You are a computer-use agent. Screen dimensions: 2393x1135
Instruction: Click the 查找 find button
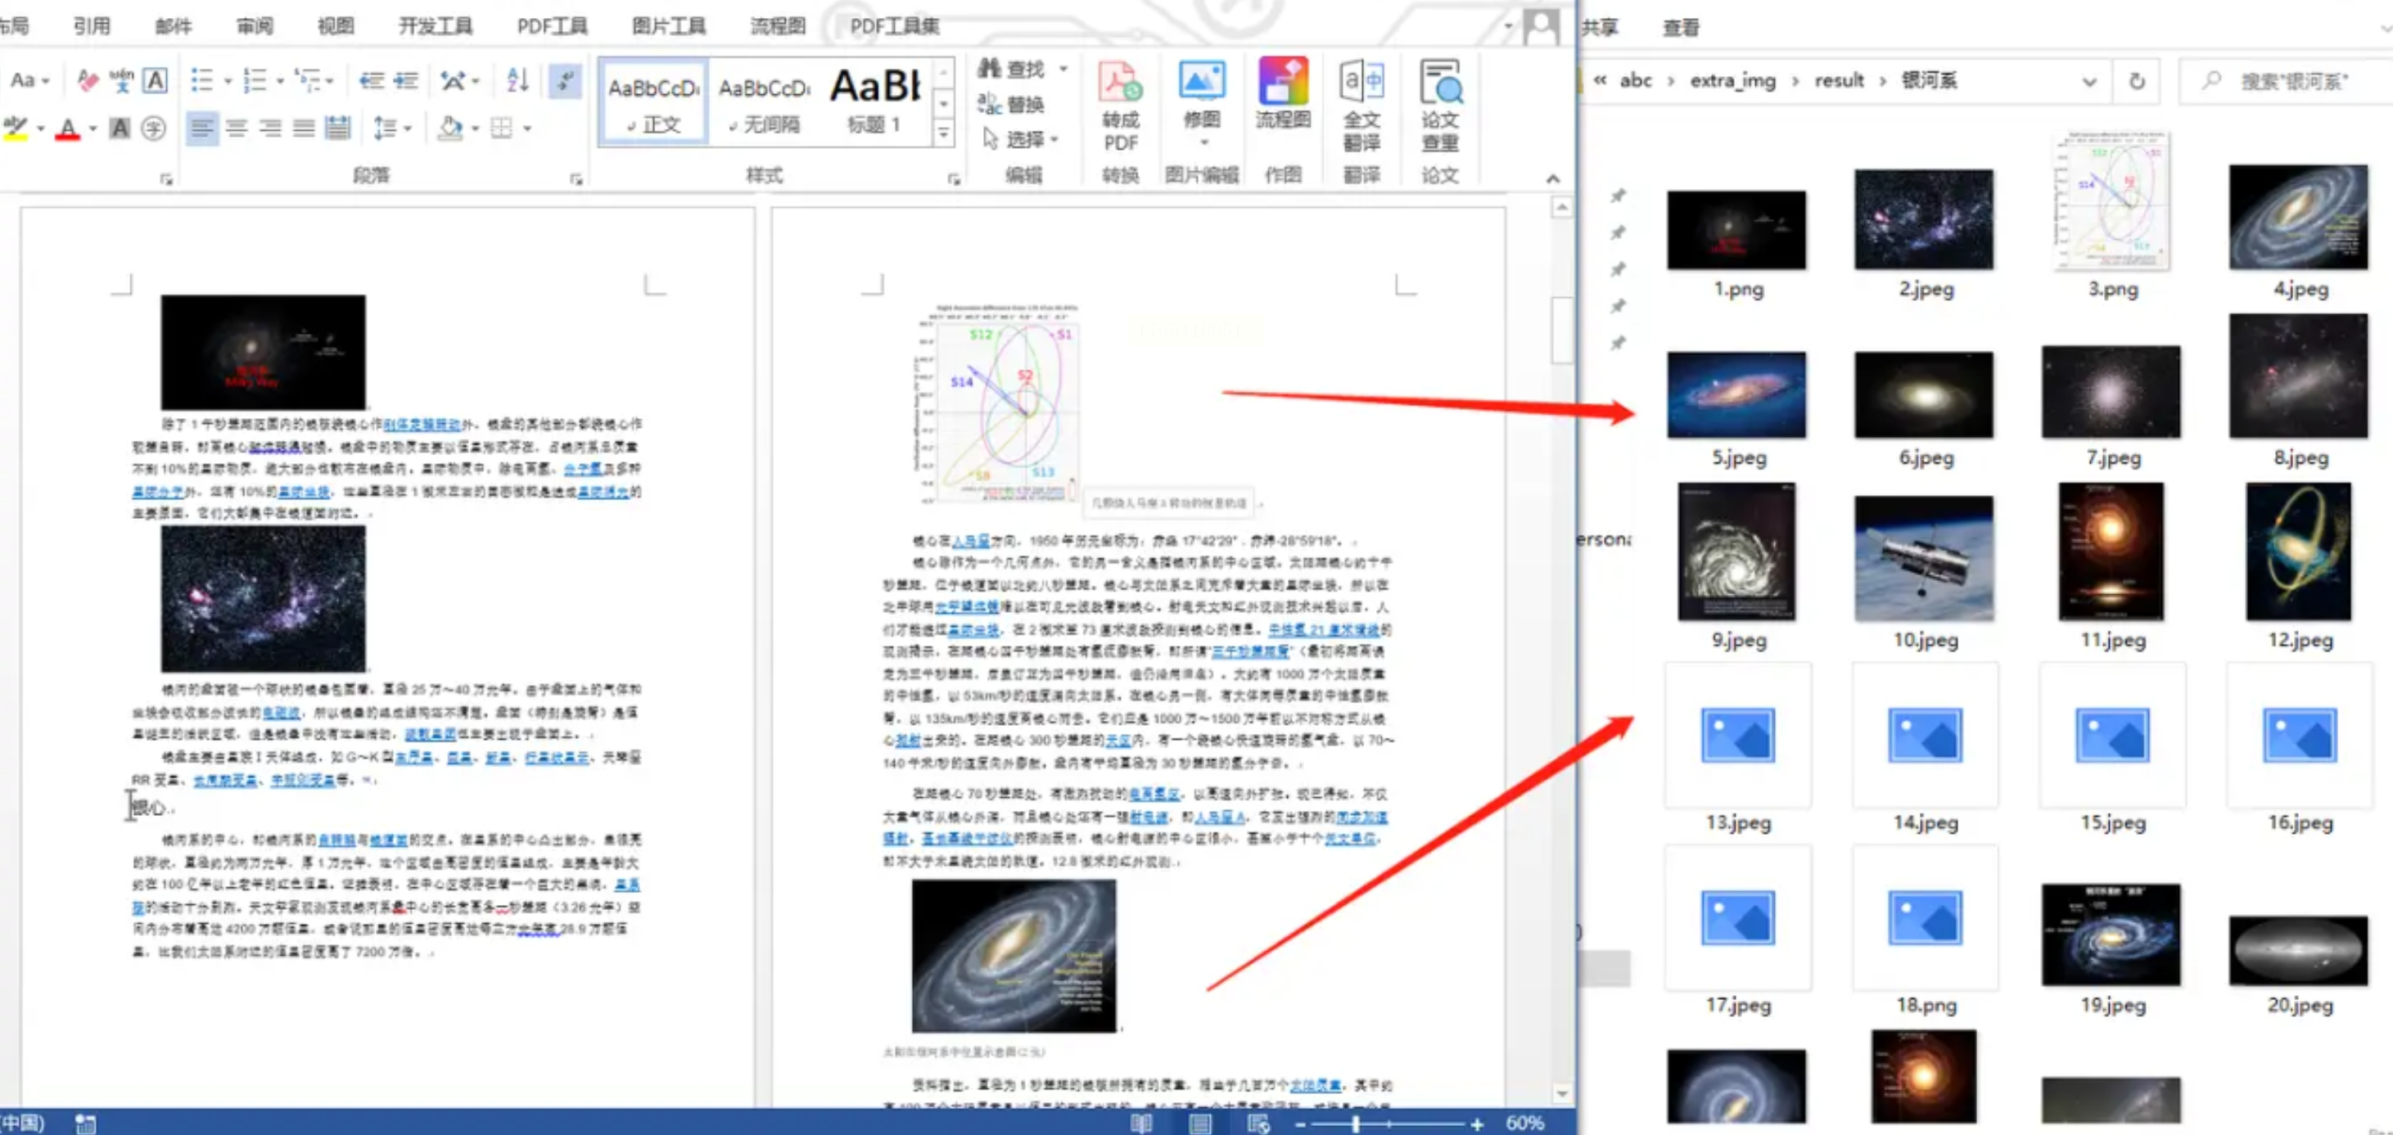[1013, 68]
